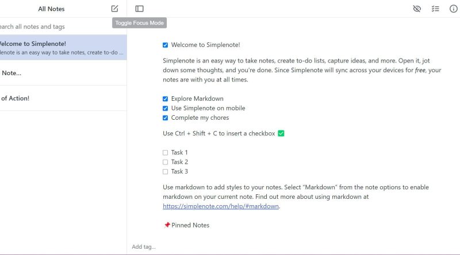Screen dimensions: 460x255
Task: Open the simplenote.com markdown help link
Action: coord(221,206)
